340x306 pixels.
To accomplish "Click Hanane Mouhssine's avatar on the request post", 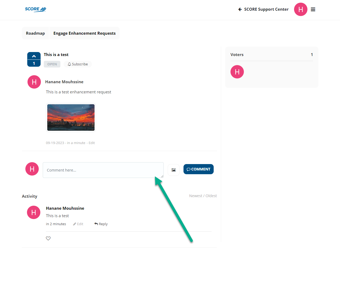I will 34,82.
